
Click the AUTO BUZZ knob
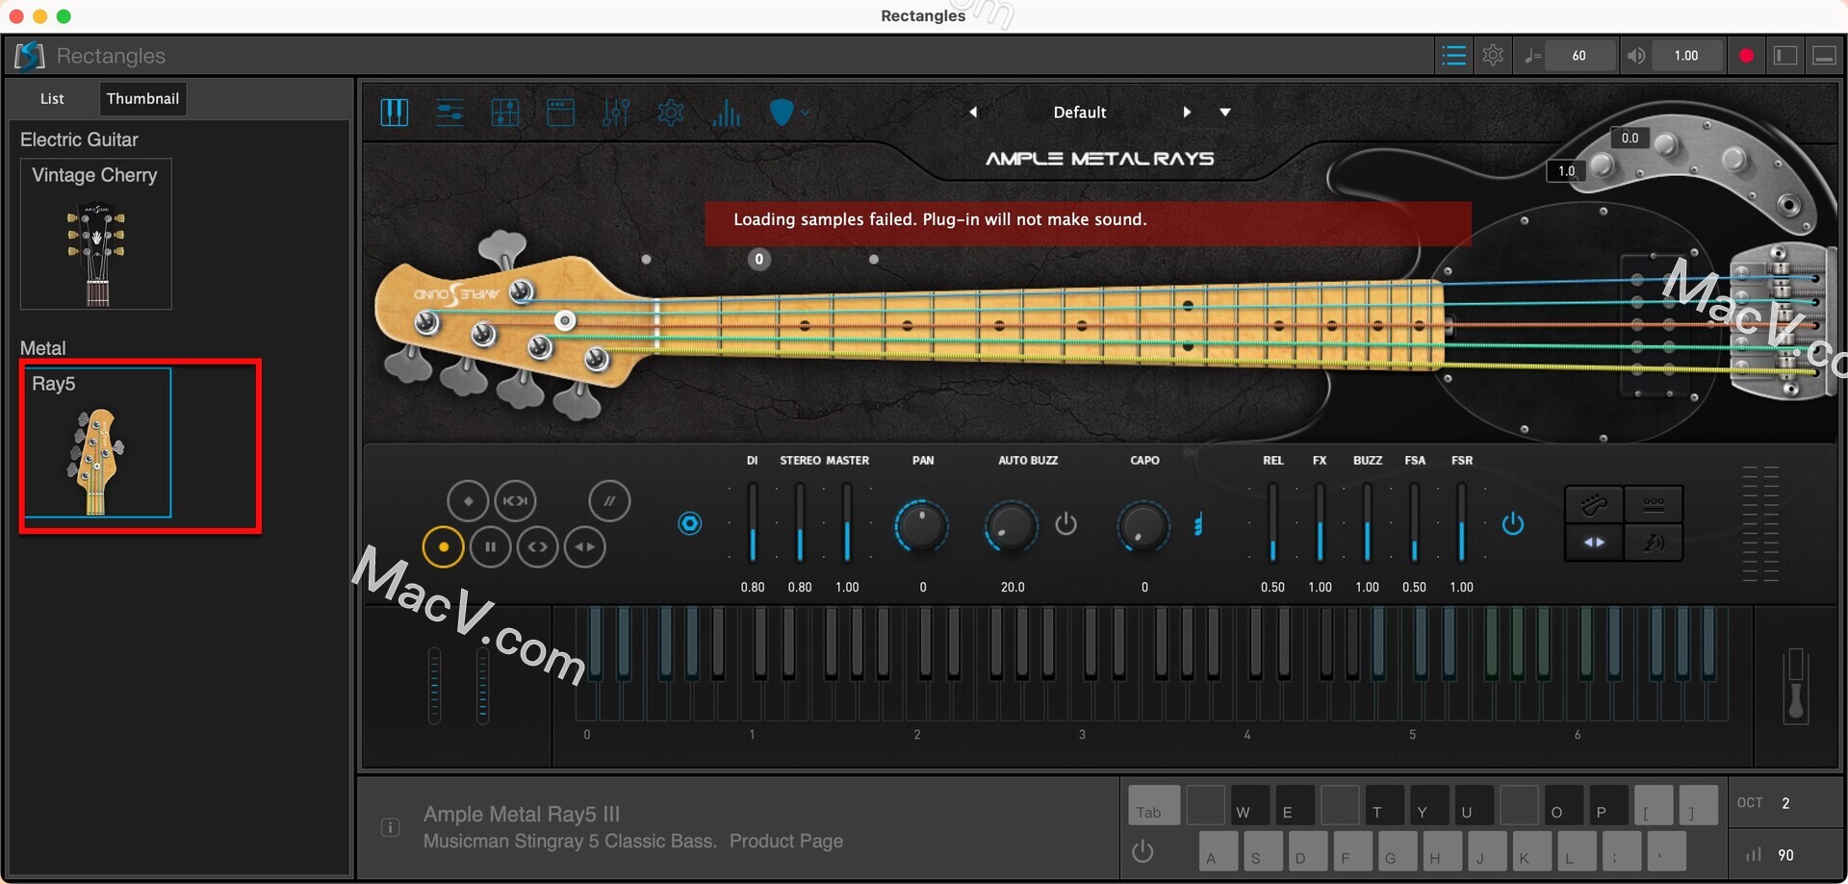pos(1012,526)
